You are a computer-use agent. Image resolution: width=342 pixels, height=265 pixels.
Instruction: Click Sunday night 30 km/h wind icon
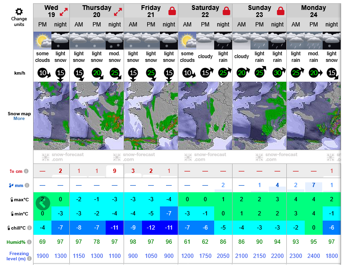[x=279, y=72]
